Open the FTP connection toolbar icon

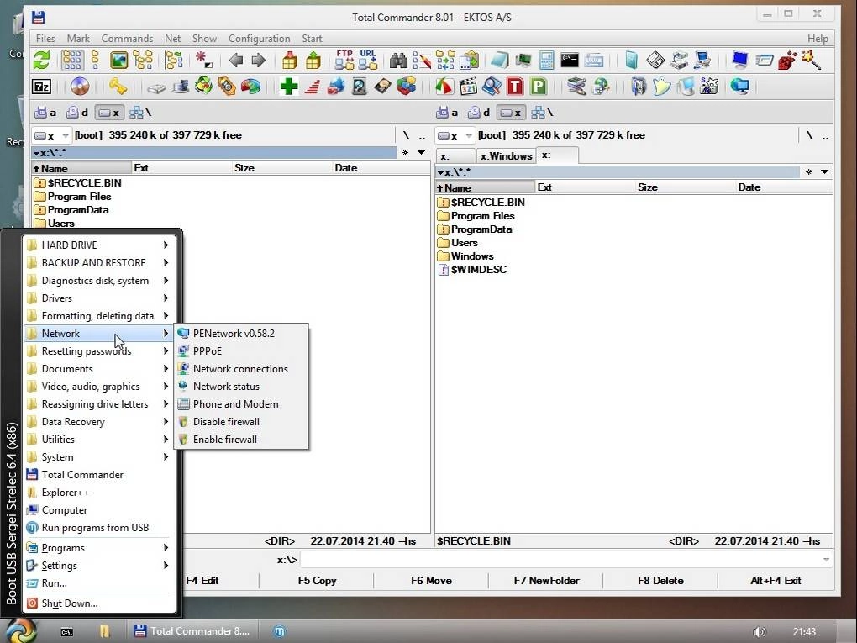pyautogui.click(x=345, y=61)
